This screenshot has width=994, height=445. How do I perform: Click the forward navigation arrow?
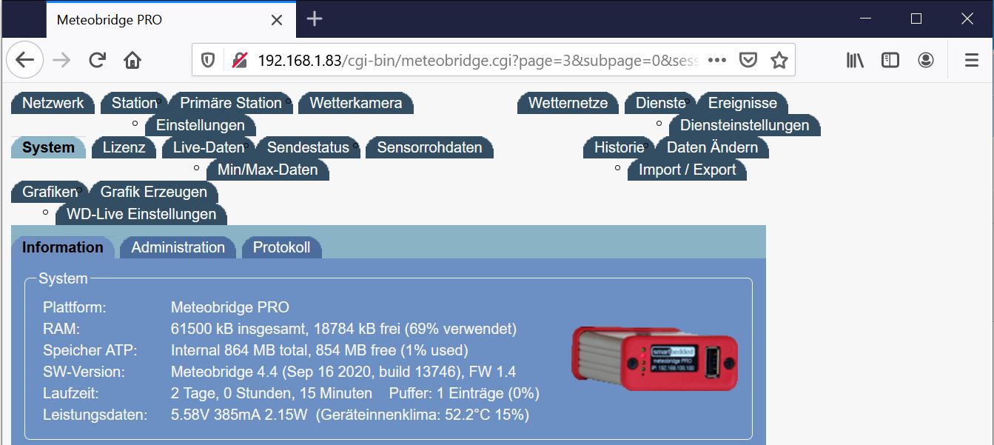61,60
